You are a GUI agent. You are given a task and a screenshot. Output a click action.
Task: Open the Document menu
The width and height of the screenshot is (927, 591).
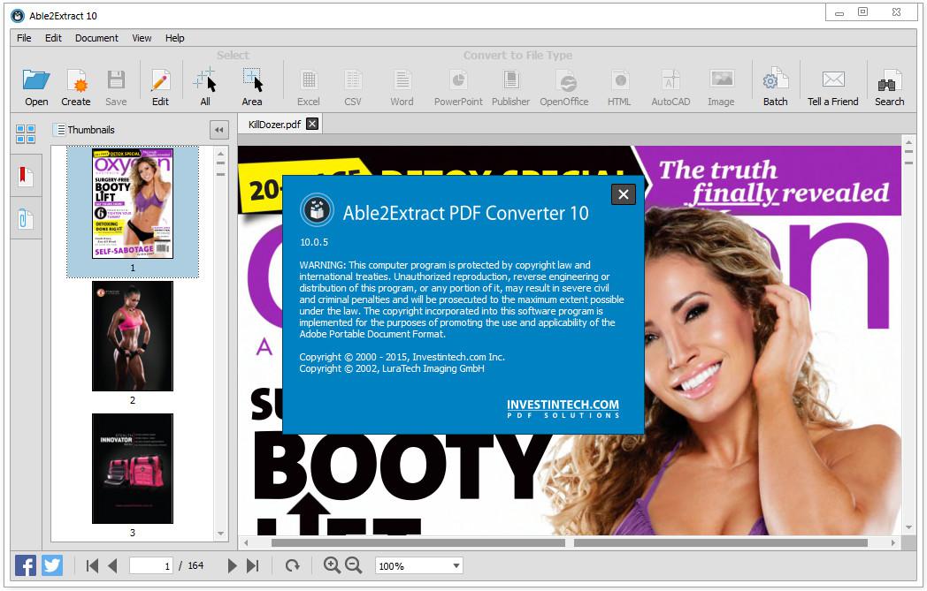[x=96, y=38]
